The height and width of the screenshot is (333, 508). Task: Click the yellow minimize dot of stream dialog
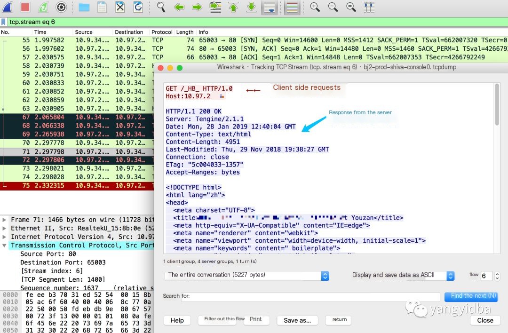pyautogui.click(x=170, y=68)
